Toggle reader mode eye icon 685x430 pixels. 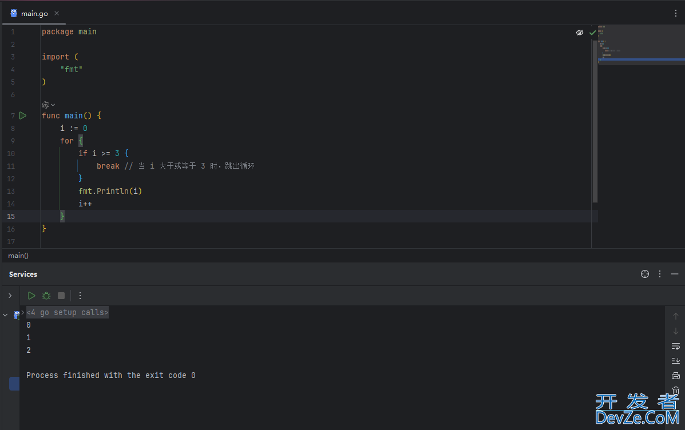pos(580,33)
